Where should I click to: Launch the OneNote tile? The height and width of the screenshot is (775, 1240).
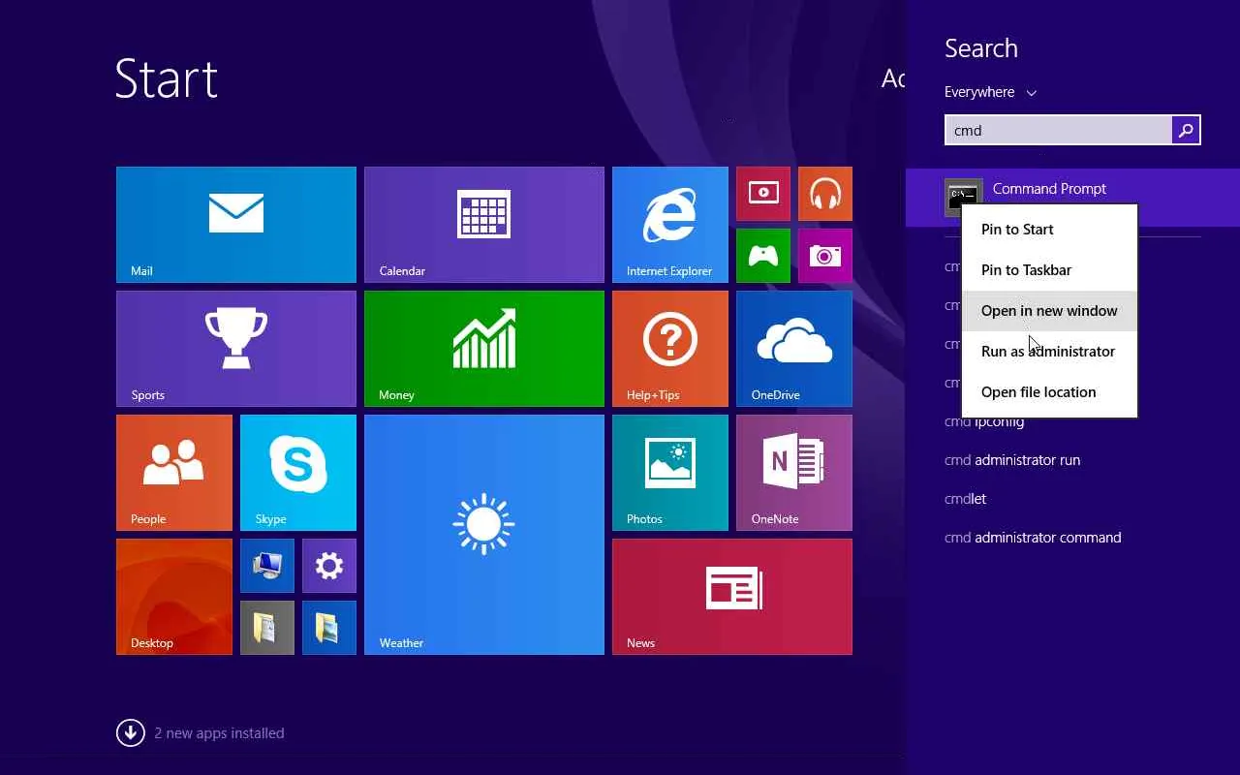point(794,473)
